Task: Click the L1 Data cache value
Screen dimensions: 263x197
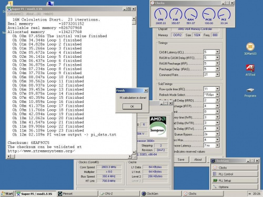Action: click(155, 167)
